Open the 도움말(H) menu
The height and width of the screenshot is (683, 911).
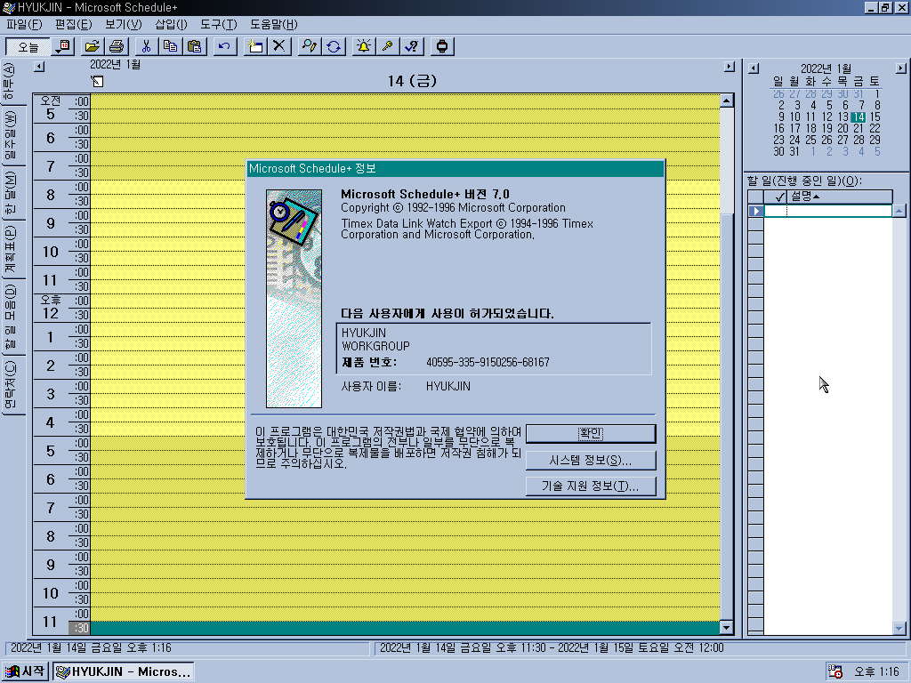(274, 24)
